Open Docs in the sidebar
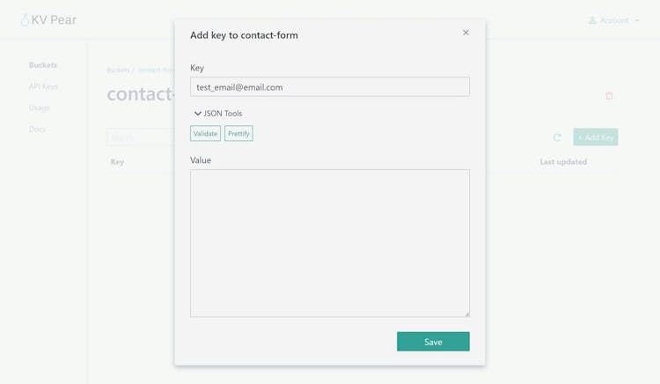 (x=37, y=129)
